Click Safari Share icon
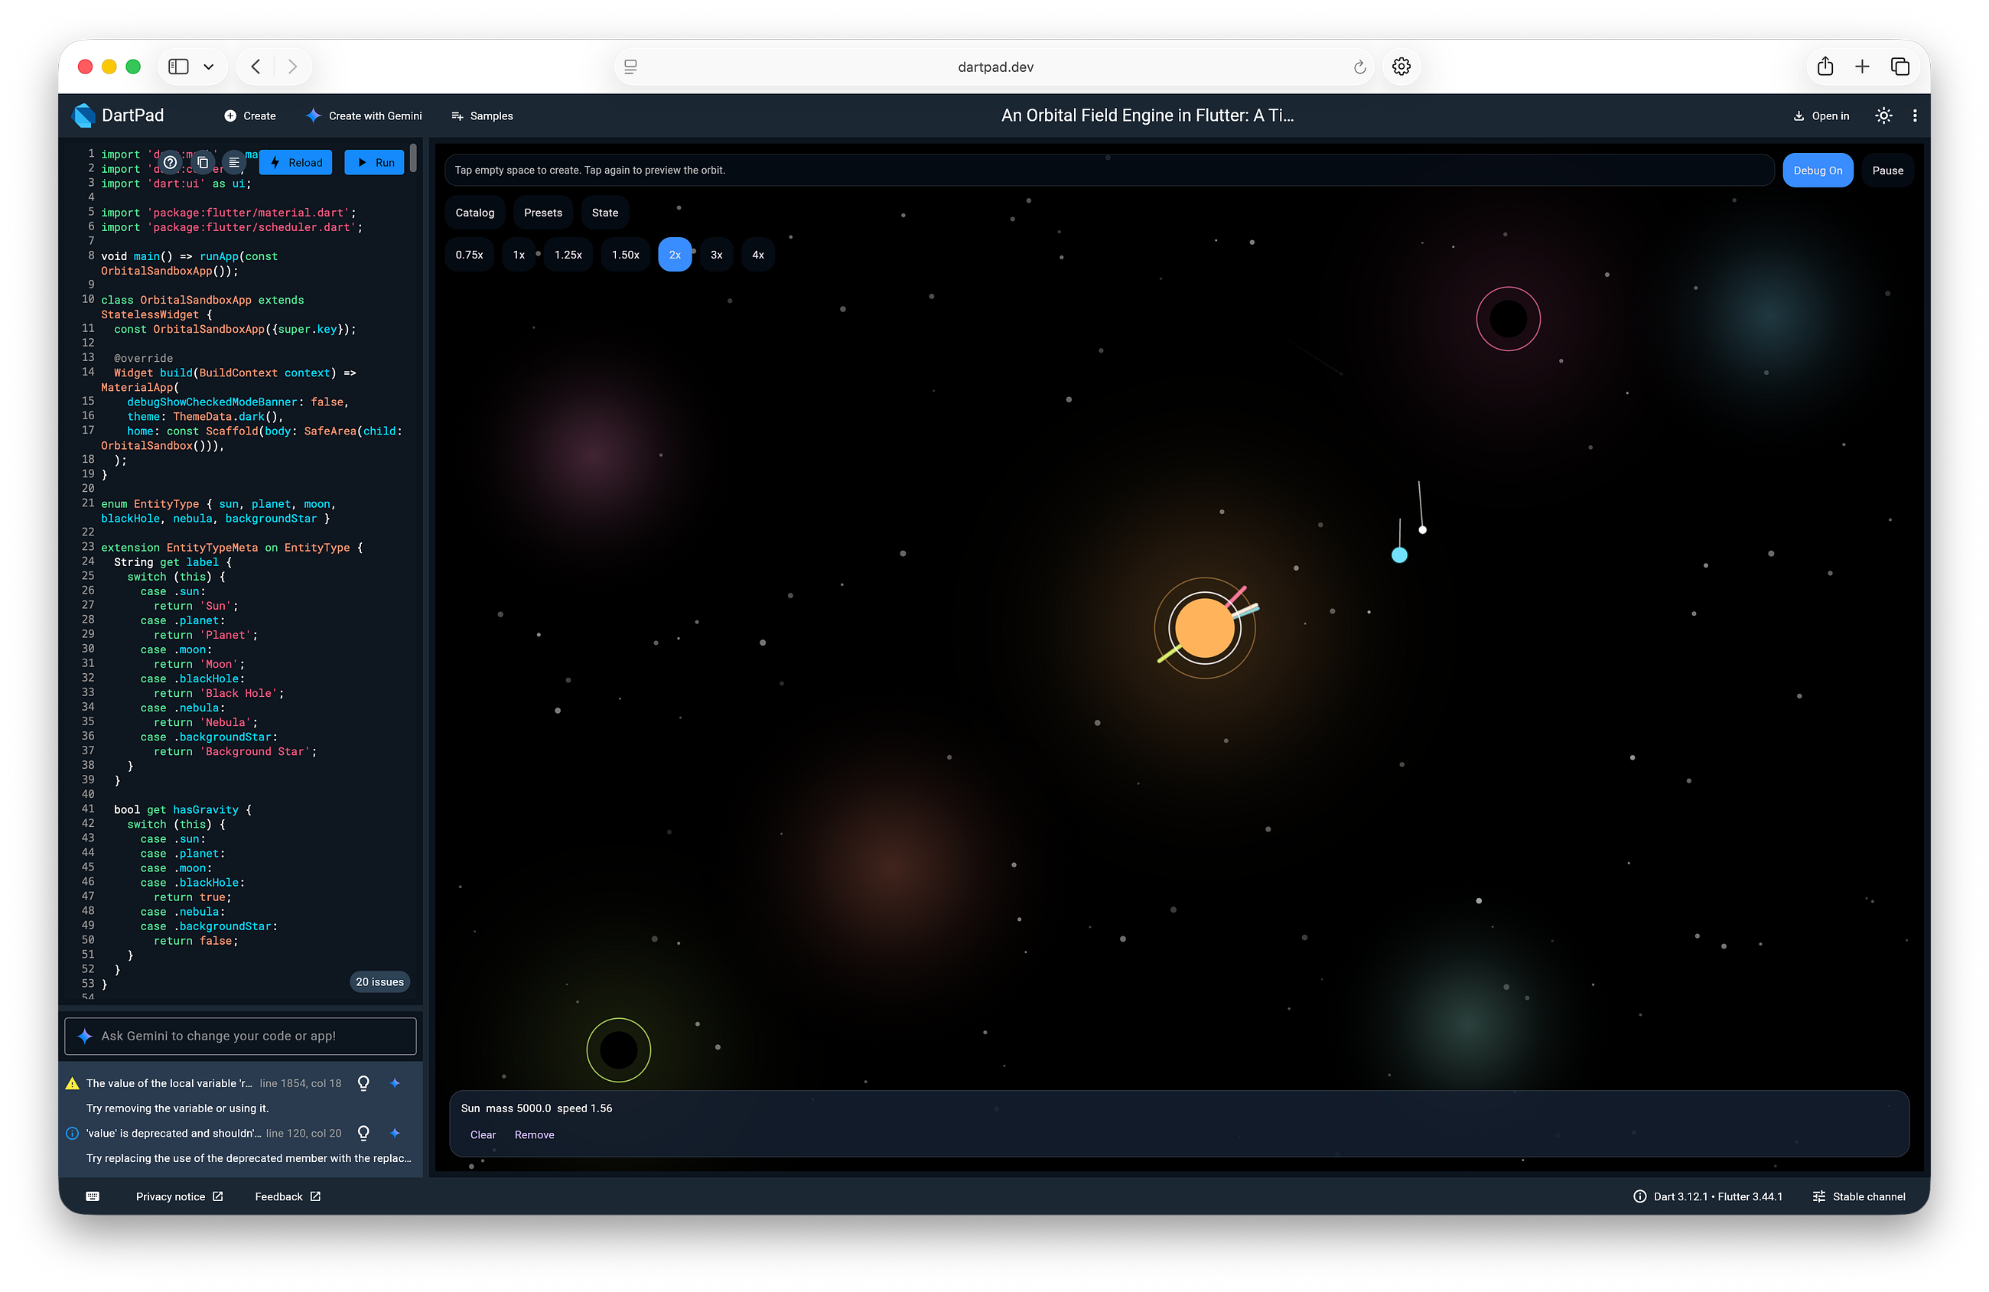Viewport: 1989px width, 1292px height. point(1825,67)
